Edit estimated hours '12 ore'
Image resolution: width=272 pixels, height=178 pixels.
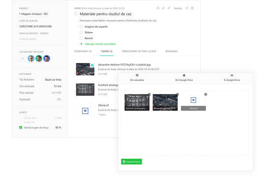pyautogui.click(x=57, y=86)
